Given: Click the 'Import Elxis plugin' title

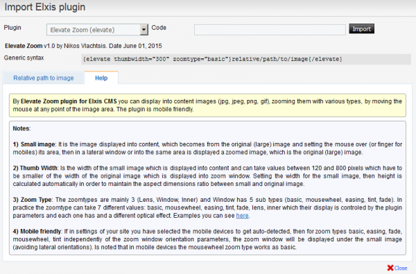Looking at the screenshot, I should click(x=45, y=7).
